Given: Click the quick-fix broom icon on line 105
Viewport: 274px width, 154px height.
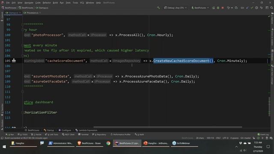Looking at the screenshot, I should (14, 61).
